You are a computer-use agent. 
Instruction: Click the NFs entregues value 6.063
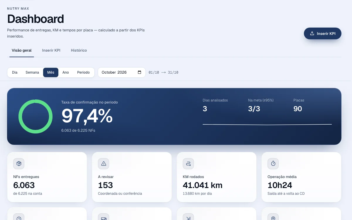pos(24,185)
